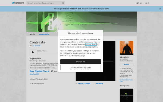The height and width of the screenshot is (102, 163).
Task: Open the Terms of Use link in banner
Action: click(75, 9)
